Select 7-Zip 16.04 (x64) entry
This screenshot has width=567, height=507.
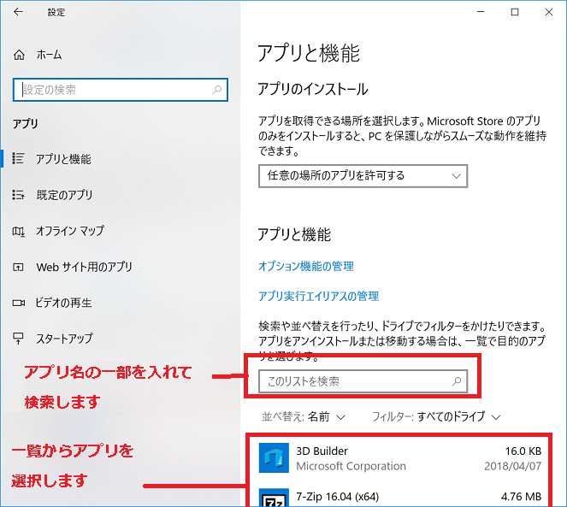point(338,497)
